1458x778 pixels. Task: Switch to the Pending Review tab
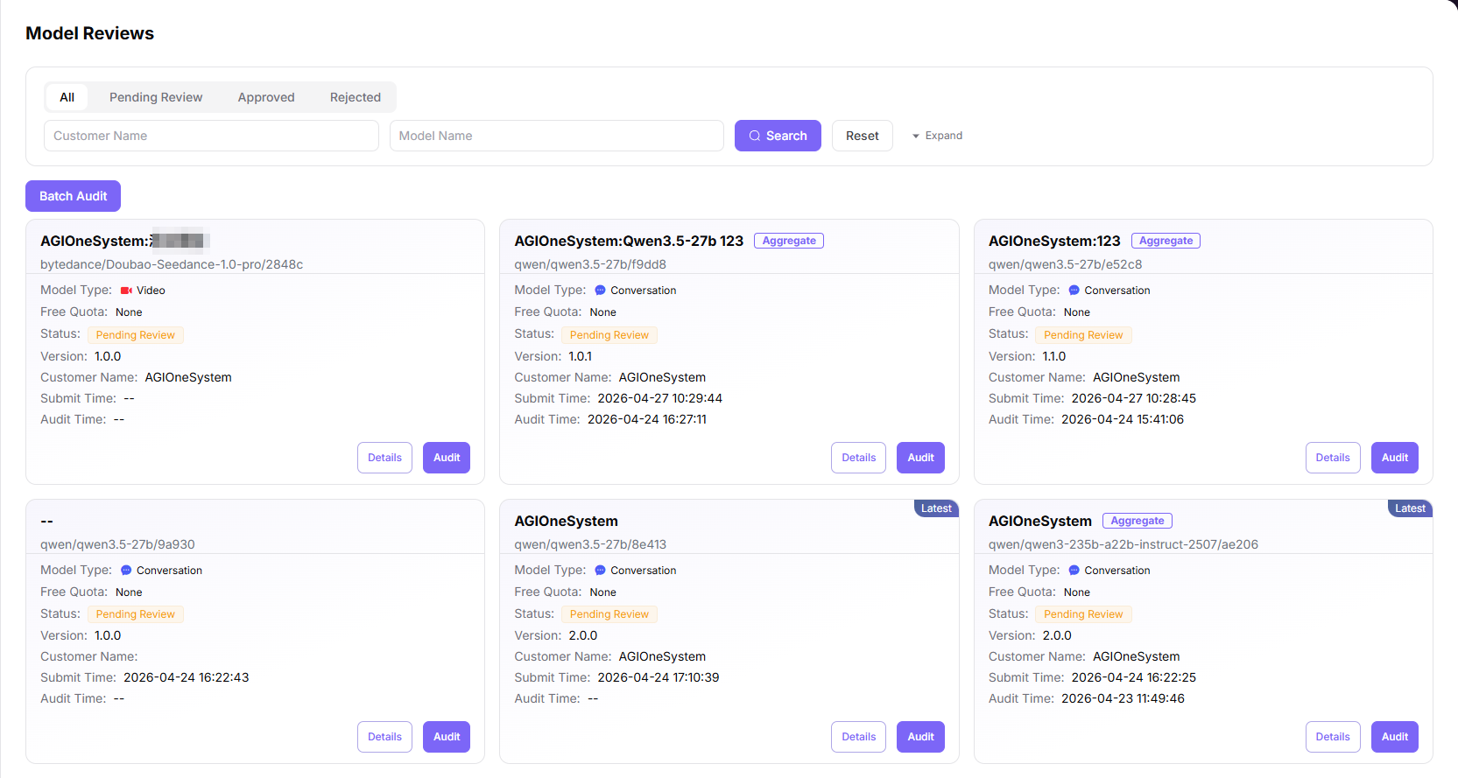[156, 97]
